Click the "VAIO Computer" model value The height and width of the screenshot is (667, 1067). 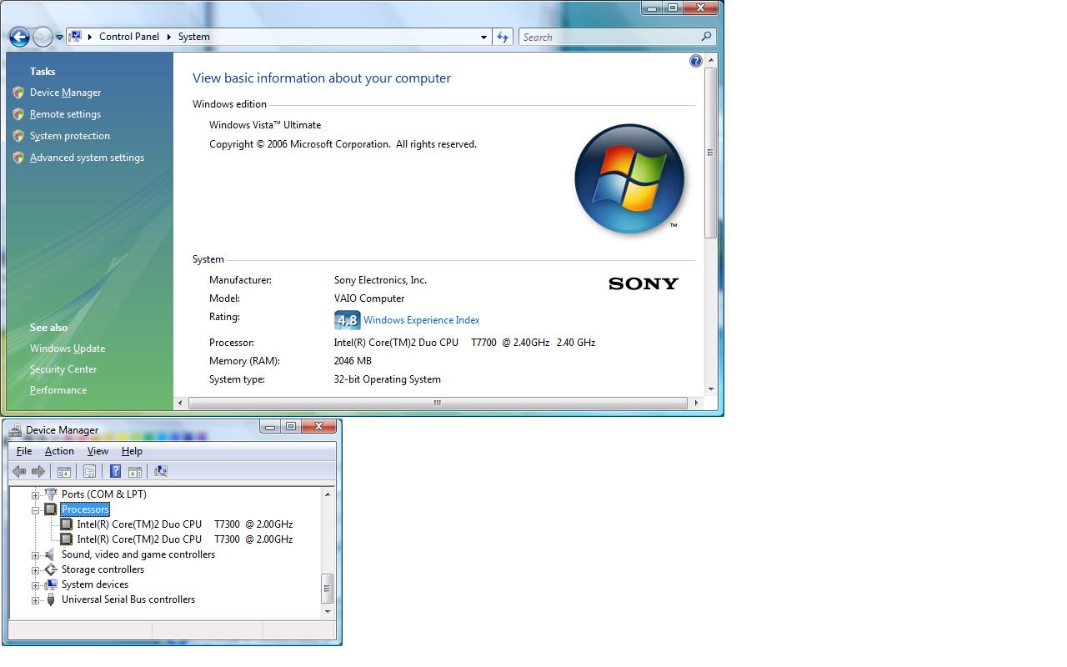369,298
